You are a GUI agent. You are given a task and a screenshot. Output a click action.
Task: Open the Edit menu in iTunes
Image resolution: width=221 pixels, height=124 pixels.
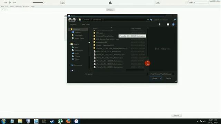[x=7, y=7]
